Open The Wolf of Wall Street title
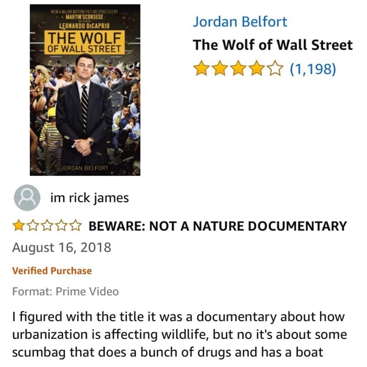367x367 pixels. [x=272, y=44]
